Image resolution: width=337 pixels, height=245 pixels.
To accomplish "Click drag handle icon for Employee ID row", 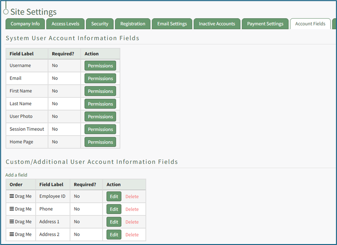I will click(12, 196).
